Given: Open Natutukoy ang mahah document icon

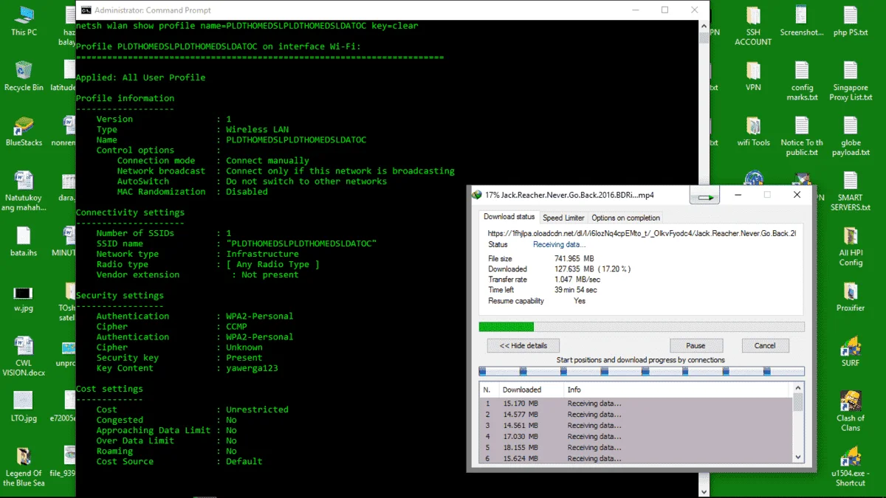Looking at the screenshot, I should tap(24, 192).
